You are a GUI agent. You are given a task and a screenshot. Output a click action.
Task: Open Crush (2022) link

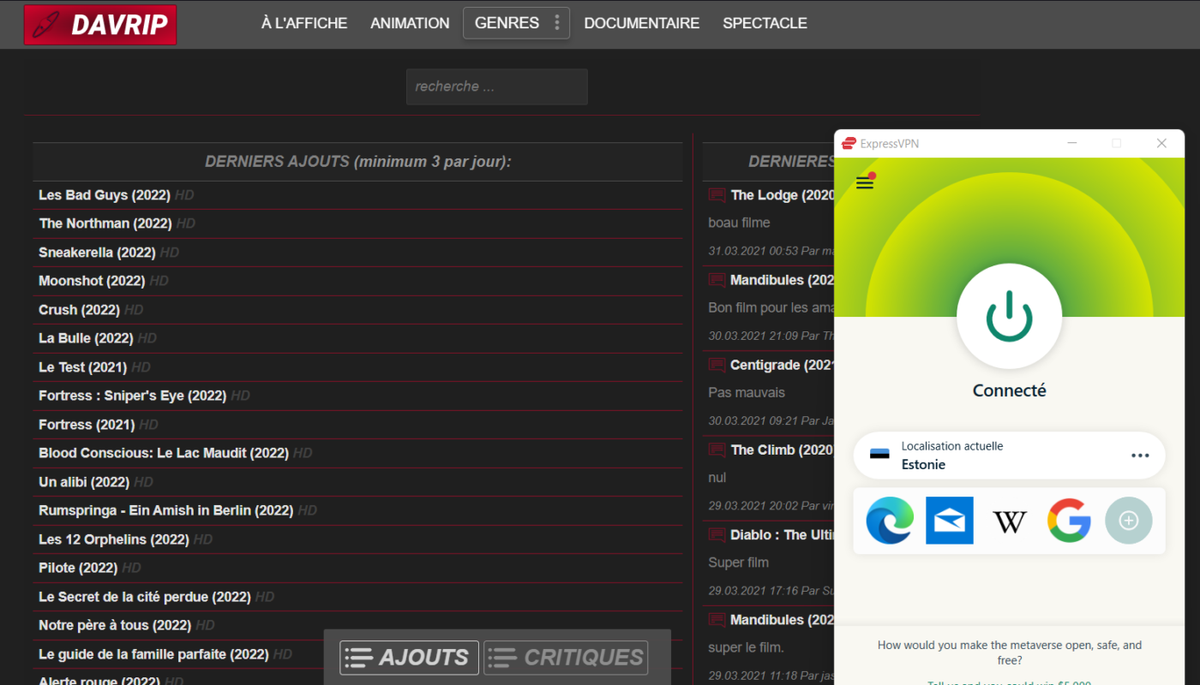(79, 310)
